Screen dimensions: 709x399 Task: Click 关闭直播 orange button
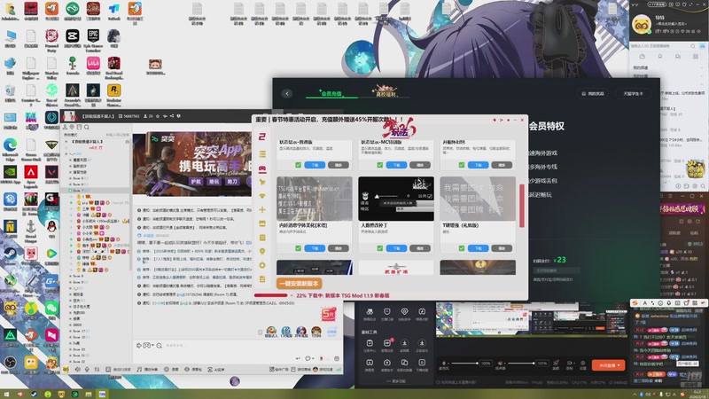[x=609, y=365]
